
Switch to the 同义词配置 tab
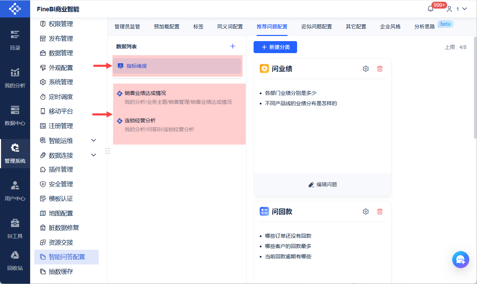pos(230,27)
